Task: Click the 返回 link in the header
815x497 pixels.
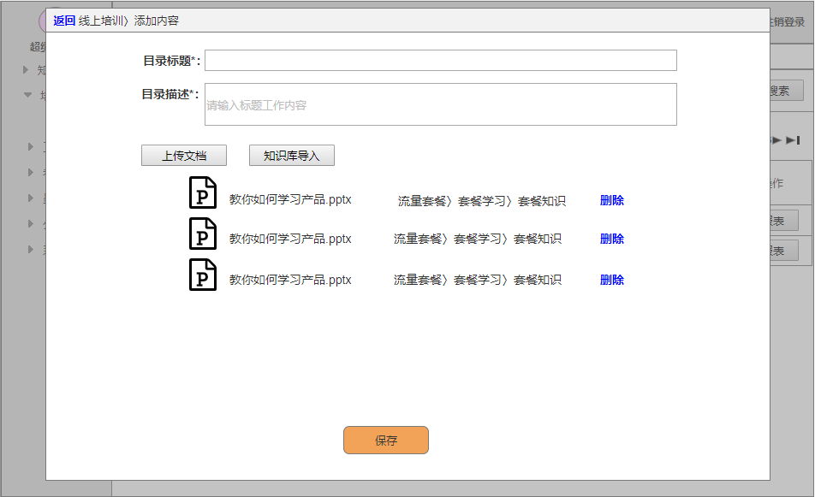Action: [x=64, y=21]
